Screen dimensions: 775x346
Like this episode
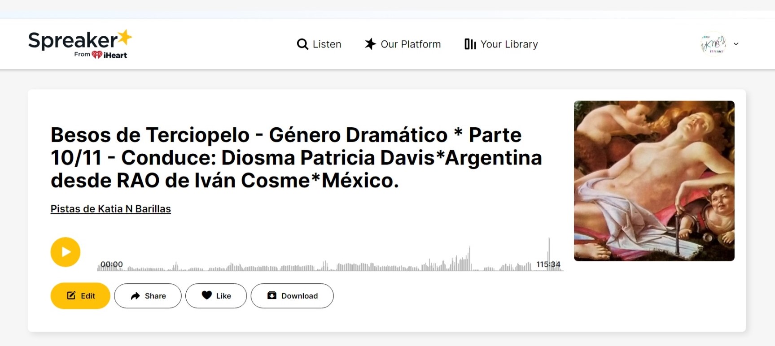click(216, 296)
